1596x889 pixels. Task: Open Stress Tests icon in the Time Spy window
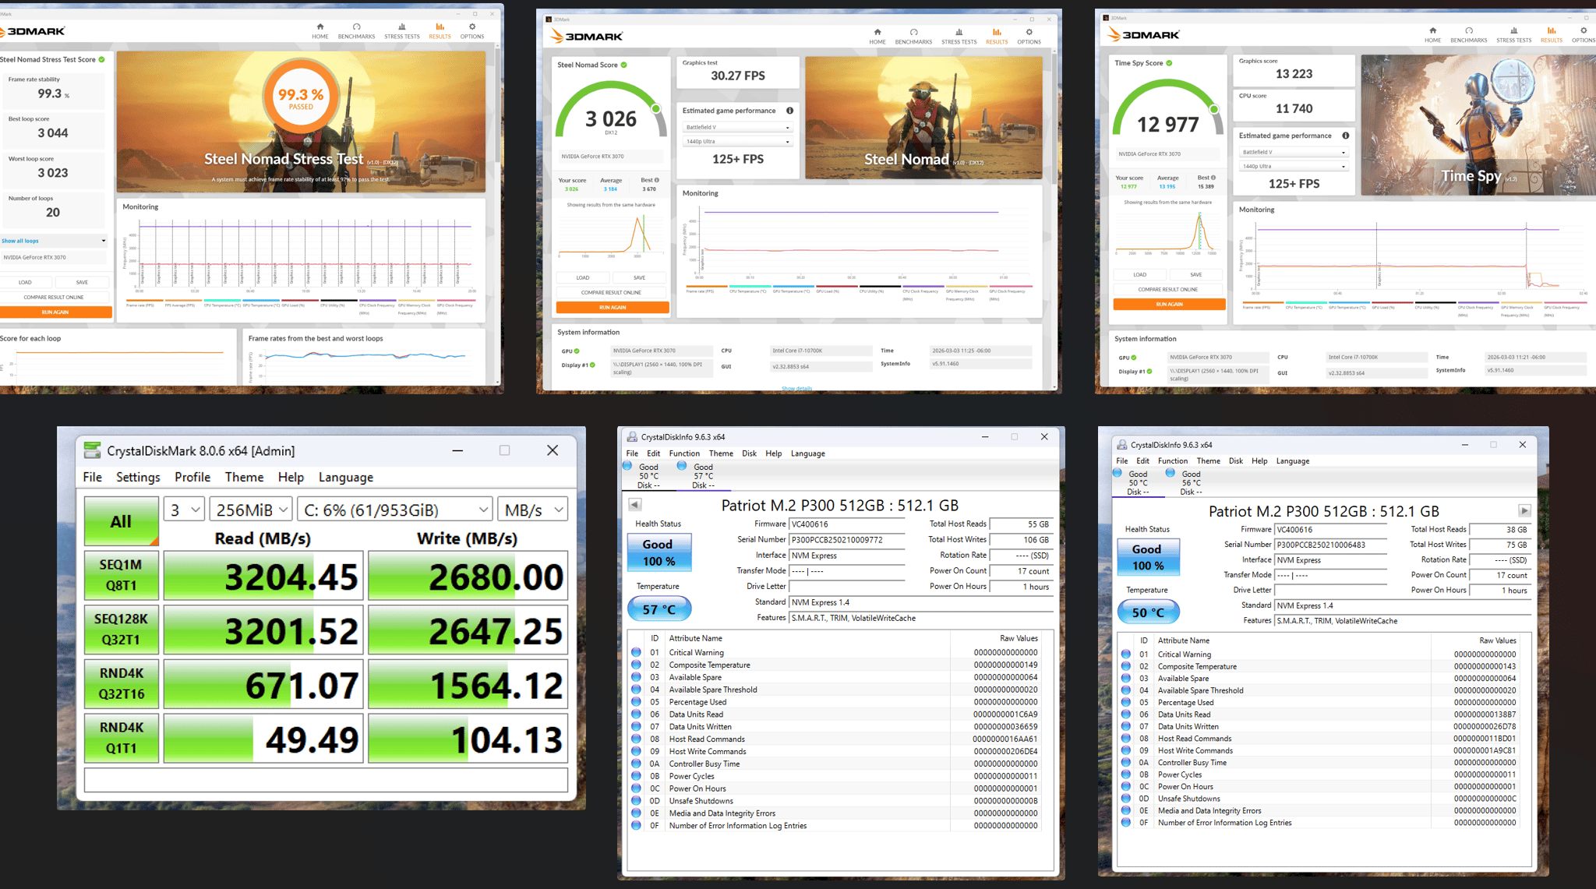pos(1513,30)
